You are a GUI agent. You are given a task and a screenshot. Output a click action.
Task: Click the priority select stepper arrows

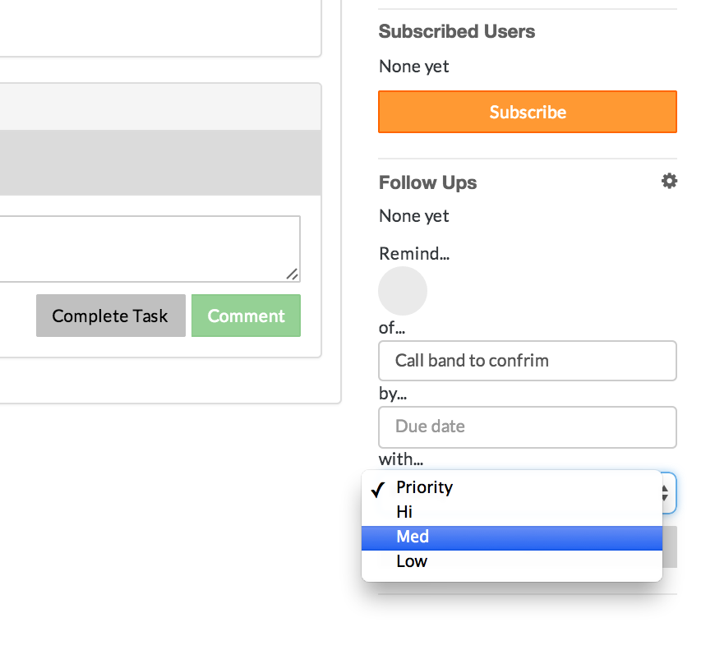point(667,492)
